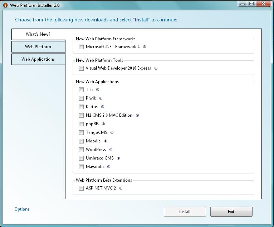The height and width of the screenshot is (227, 274).
Task: Check the Kartris checkbox
Action: tap(81, 107)
